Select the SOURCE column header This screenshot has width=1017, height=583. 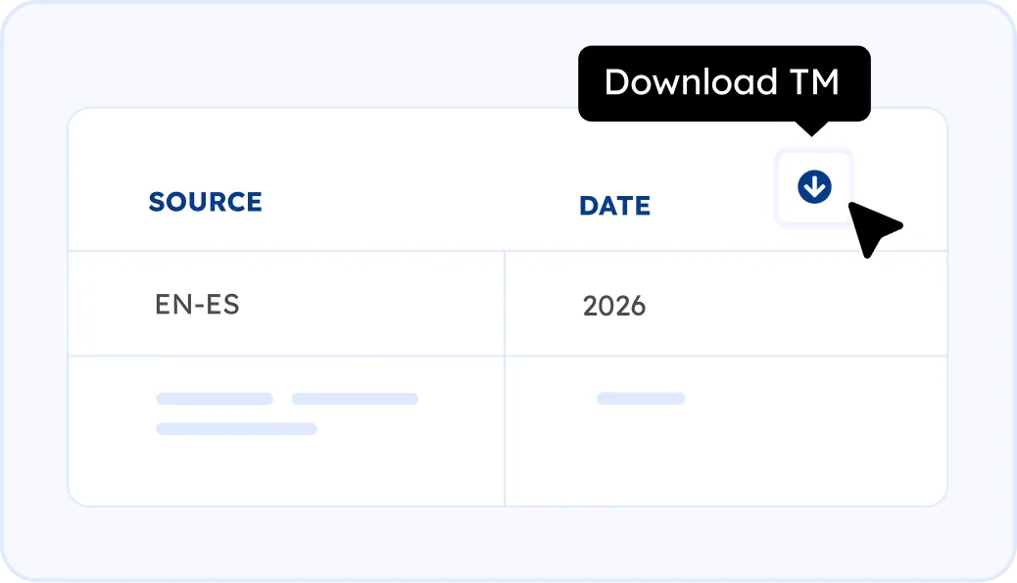(x=205, y=203)
